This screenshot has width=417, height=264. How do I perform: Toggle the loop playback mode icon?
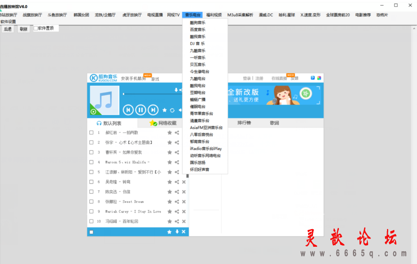click(x=172, y=110)
